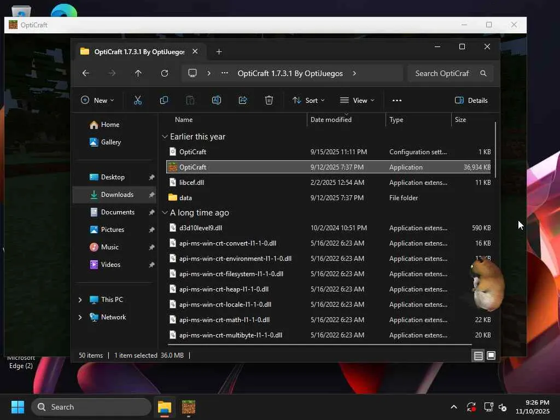Click the Search OptiCraft search field
This screenshot has height=420, width=560.
(450, 73)
